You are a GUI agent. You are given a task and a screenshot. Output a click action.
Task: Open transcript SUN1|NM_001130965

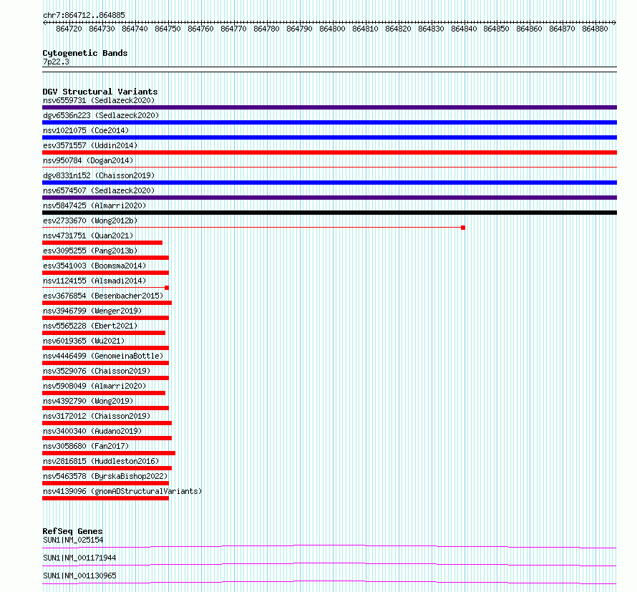(79, 576)
